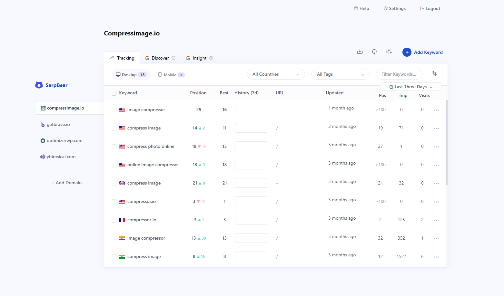Check the US compress image keyword checkbox
The image size is (504, 296).
[x=114, y=128]
